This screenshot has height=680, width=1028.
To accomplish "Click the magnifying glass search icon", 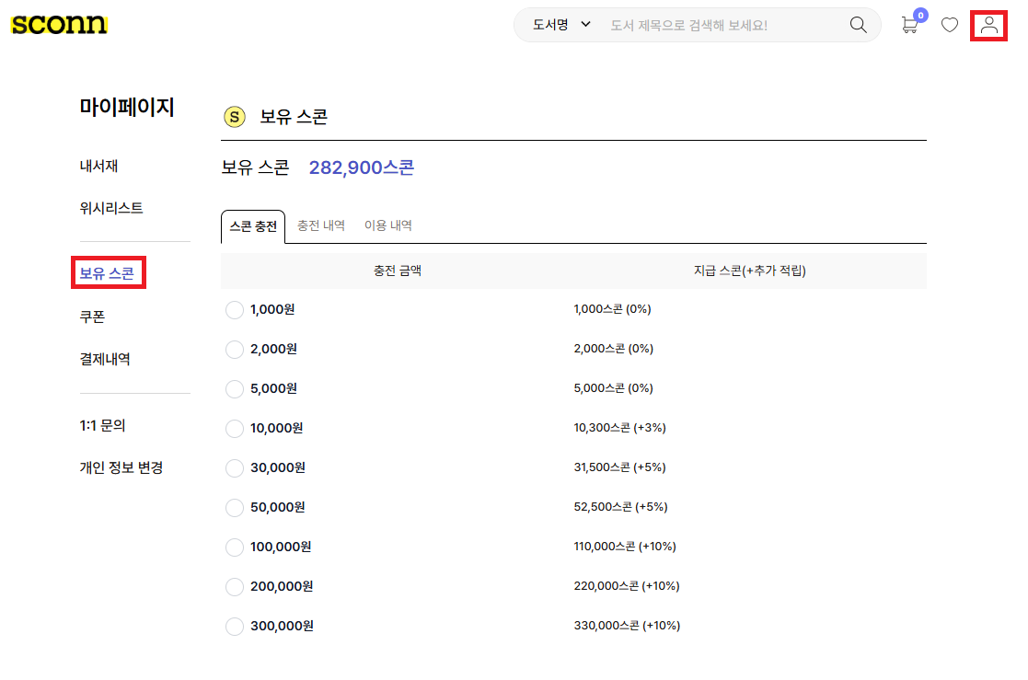I will (858, 25).
